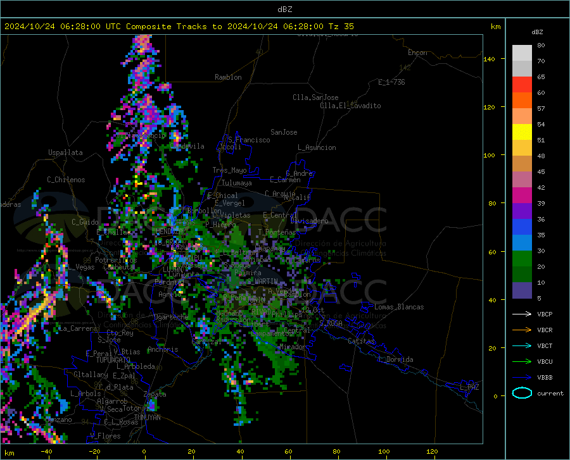Pick the dark purple 5 dBZ swatch
This screenshot has width=570, height=460.
522,290
